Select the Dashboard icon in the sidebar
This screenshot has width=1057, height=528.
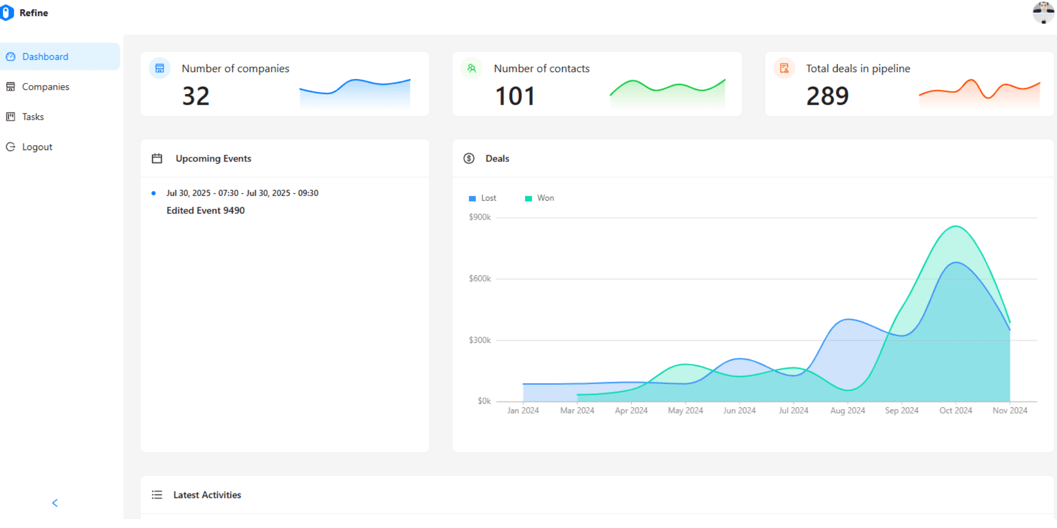point(10,57)
